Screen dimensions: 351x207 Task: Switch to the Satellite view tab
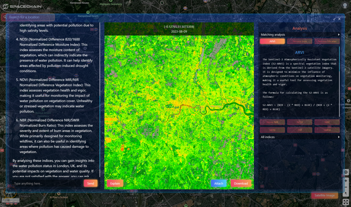tap(341, 17)
